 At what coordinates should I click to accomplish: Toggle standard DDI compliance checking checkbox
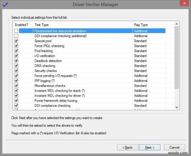16,106
